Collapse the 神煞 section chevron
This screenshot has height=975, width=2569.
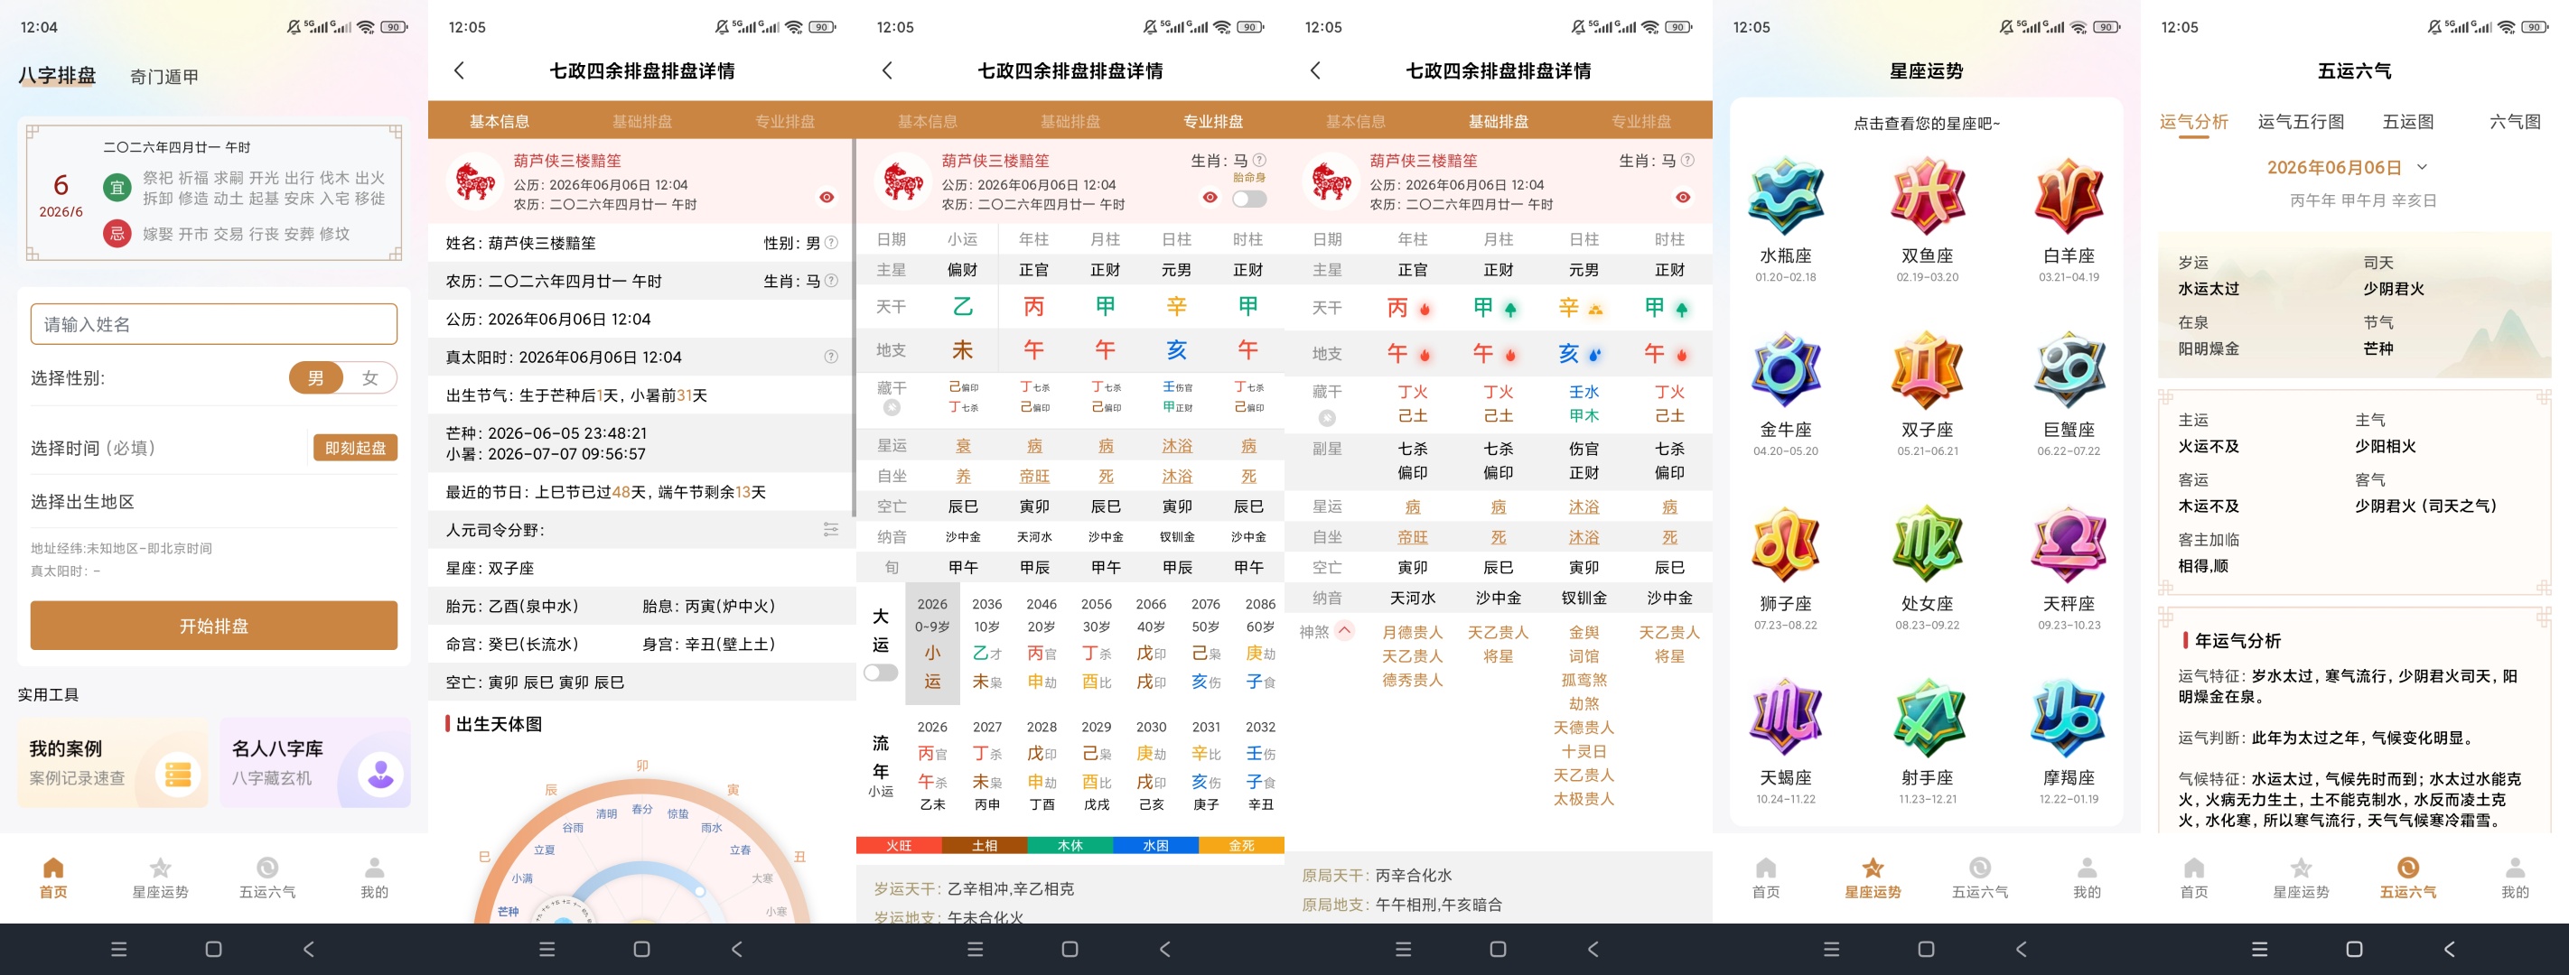[x=1343, y=631]
